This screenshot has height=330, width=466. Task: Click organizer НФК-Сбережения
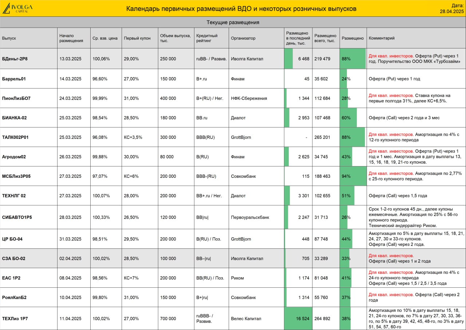coord(249,98)
